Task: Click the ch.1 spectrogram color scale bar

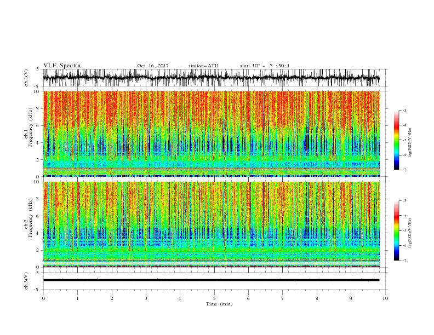Action: 396,140
